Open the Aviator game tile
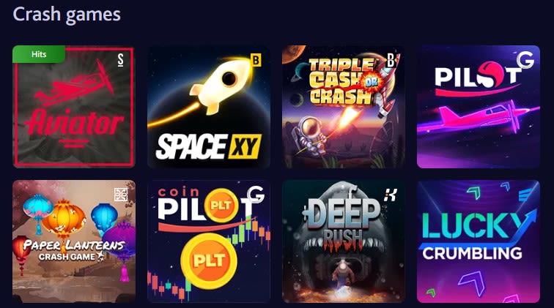Screen dimensions: 554x308 click(74, 107)
